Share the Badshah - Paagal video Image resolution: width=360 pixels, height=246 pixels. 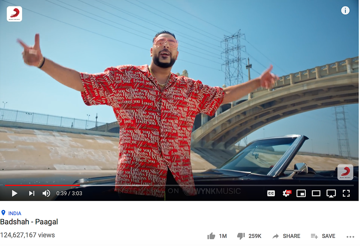click(286, 236)
